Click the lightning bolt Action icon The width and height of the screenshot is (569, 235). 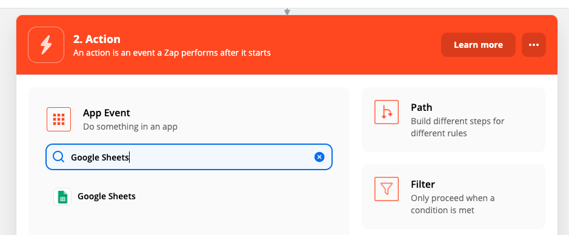point(46,45)
